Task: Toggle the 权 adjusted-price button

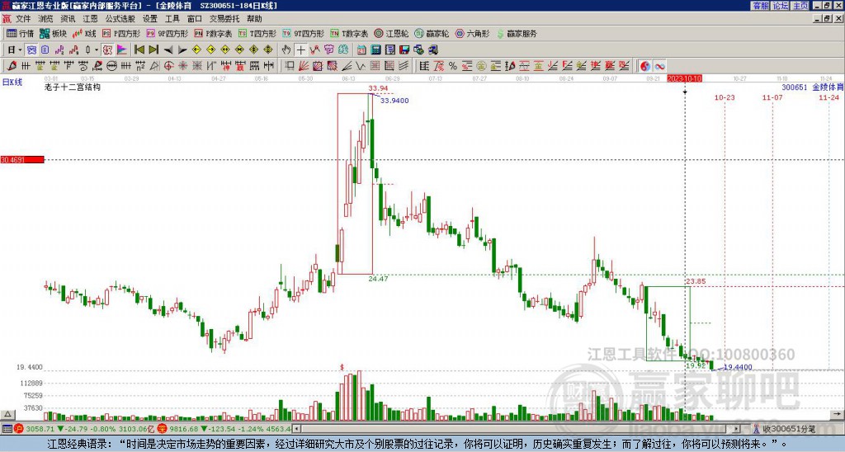Action: tap(107, 49)
